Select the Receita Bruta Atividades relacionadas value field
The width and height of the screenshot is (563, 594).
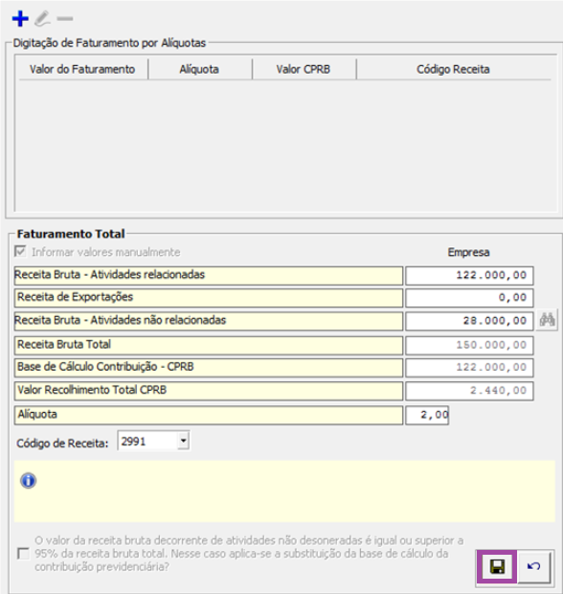pos(469,275)
